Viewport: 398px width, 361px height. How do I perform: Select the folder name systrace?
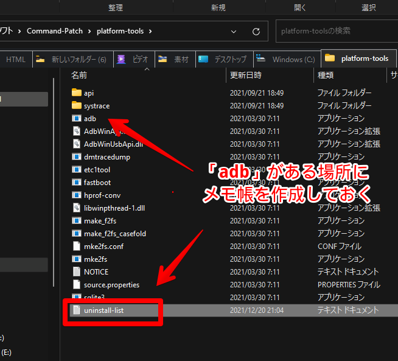[x=97, y=105]
